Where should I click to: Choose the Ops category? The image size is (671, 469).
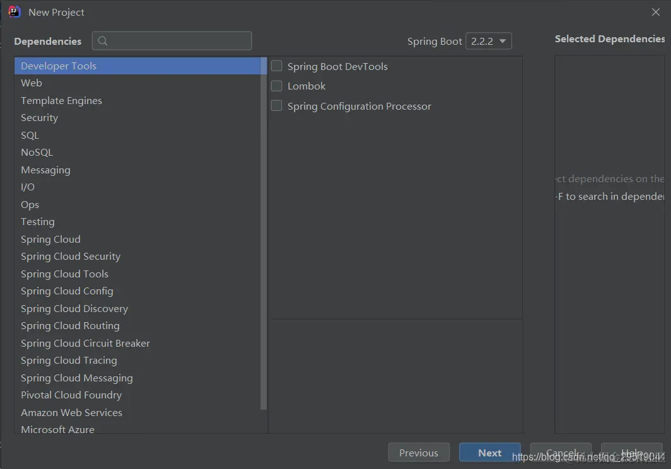(x=137, y=204)
